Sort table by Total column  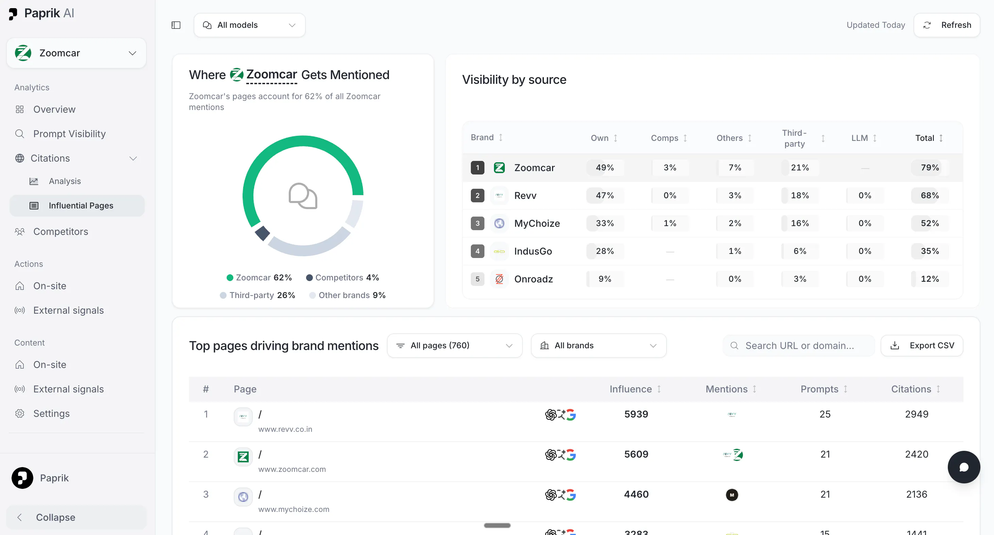pyautogui.click(x=941, y=138)
